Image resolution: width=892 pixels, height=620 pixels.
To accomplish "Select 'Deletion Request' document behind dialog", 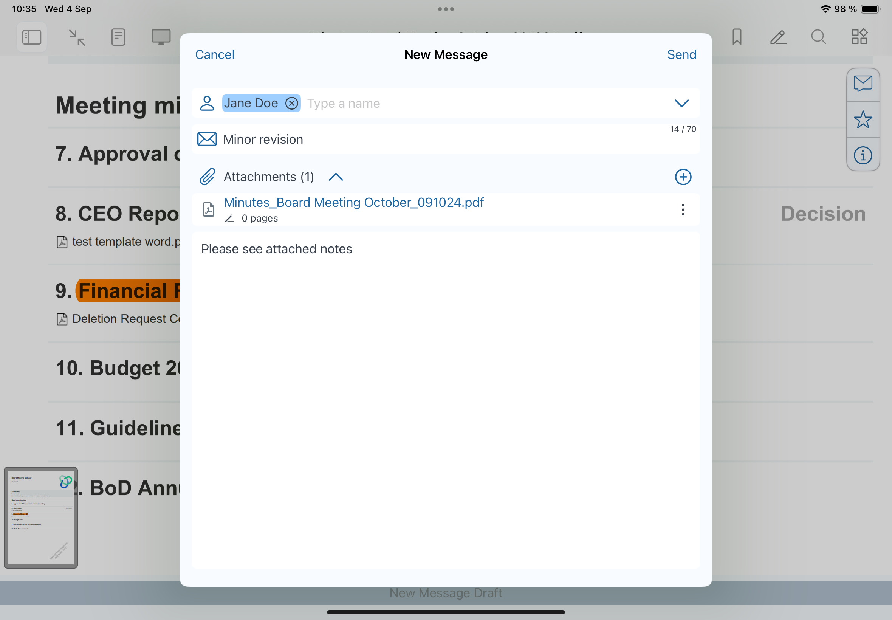I will click(118, 319).
